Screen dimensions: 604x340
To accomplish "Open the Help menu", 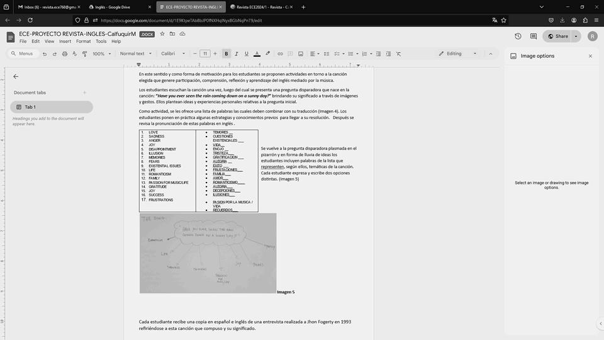I will [x=116, y=42].
